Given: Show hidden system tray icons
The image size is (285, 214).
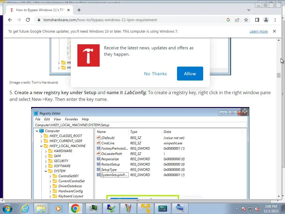Looking at the screenshot, I should [237, 209].
